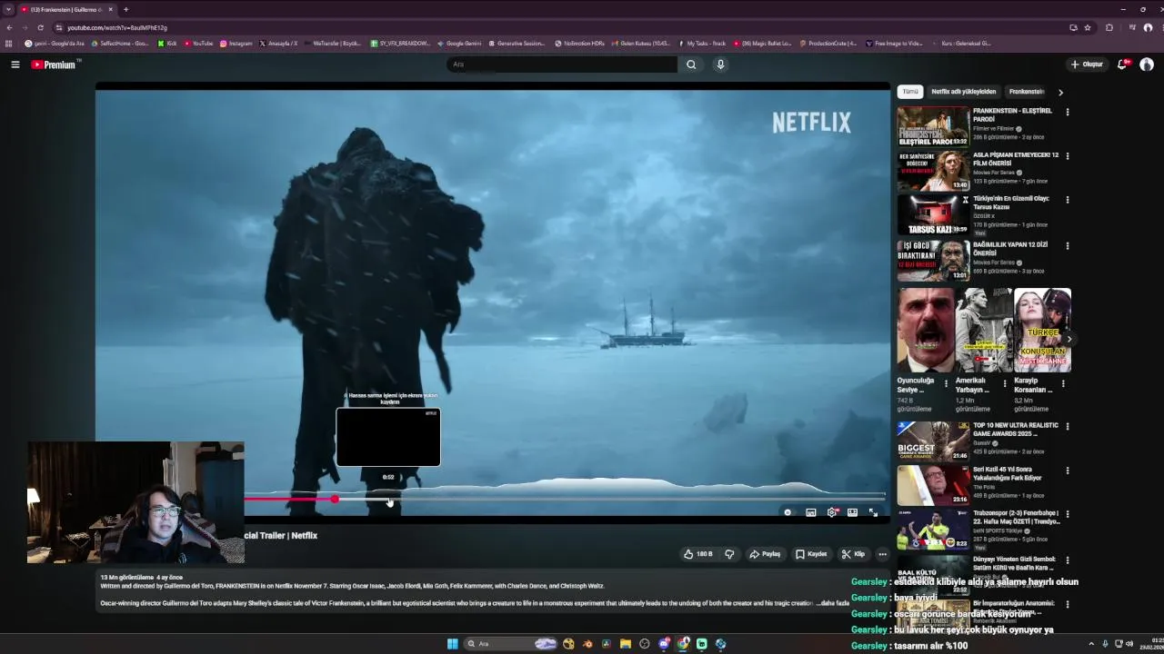
Task: Open the WeTransfer bookmark
Action: (x=334, y=43)
